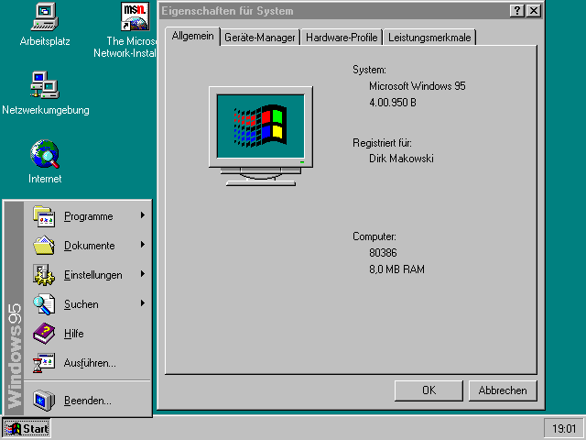This screenshot has width=586, height=440.
Task: Choose Beenden... from the Start menu
Action: [88, 401]
